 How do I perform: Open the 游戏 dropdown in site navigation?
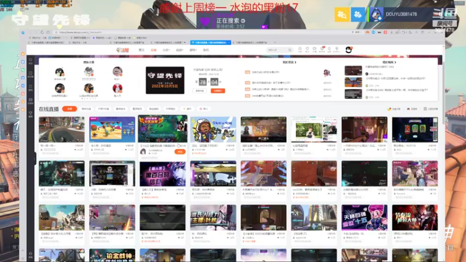[x=193, y=50]
